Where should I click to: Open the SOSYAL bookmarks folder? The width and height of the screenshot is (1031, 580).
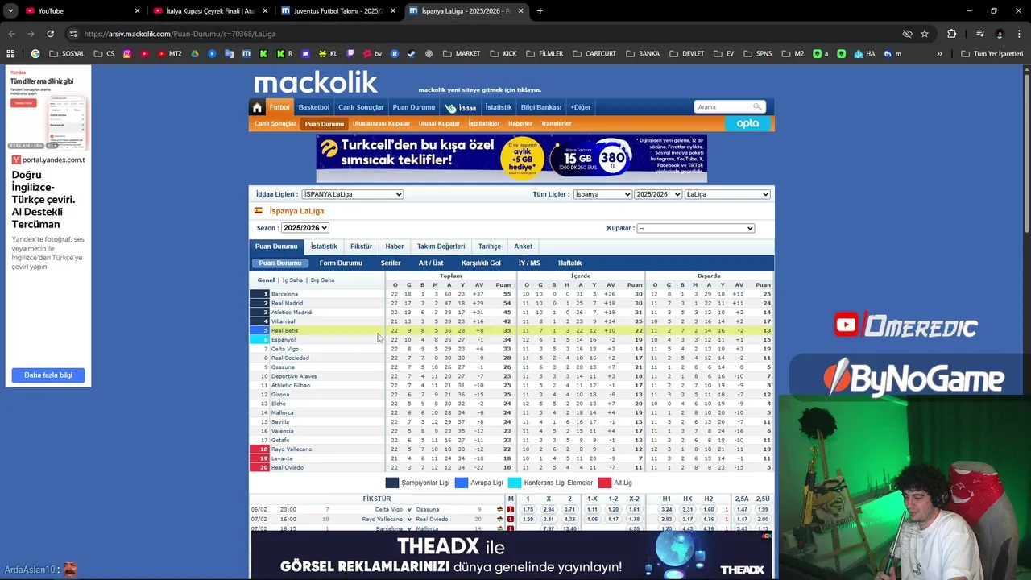(x=66, y=54)
